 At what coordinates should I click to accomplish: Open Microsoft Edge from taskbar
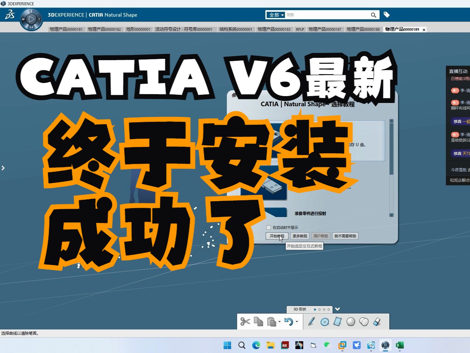[x=256, y=345]
